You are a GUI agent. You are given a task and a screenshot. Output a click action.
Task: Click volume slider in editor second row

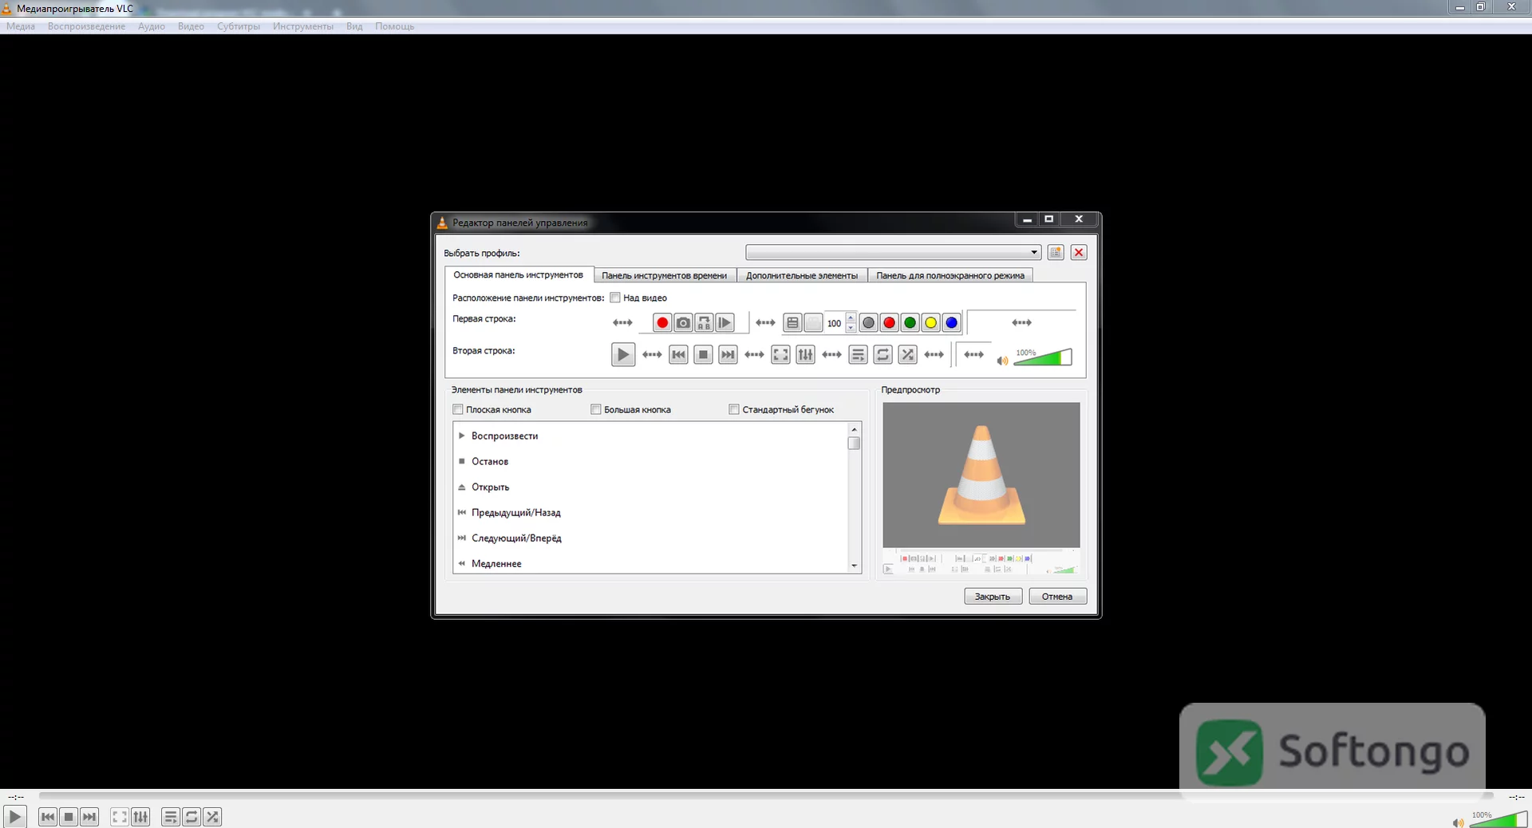[x=1043, y=357]
